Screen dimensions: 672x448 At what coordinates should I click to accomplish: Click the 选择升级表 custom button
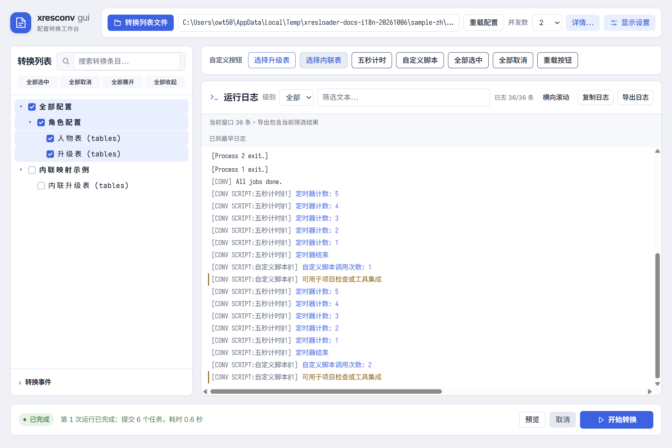[x=272, y=60]
